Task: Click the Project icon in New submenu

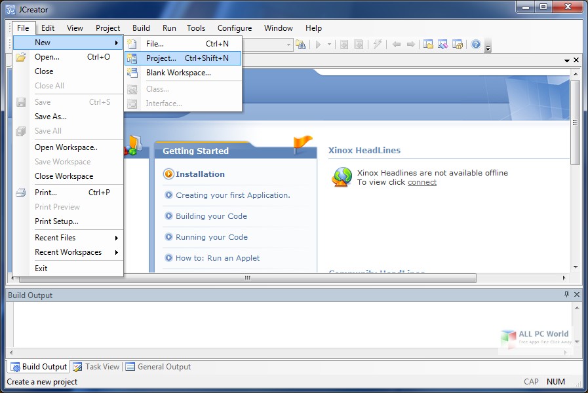Action: tap(132, 58)
